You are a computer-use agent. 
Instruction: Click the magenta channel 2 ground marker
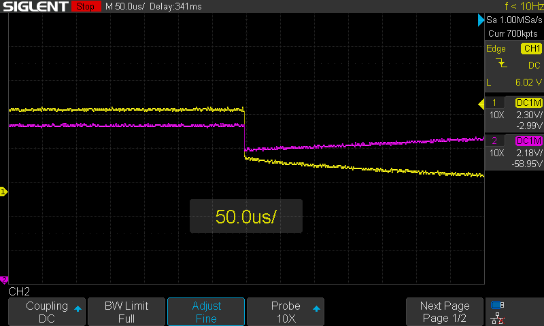(x=4, y=280)
